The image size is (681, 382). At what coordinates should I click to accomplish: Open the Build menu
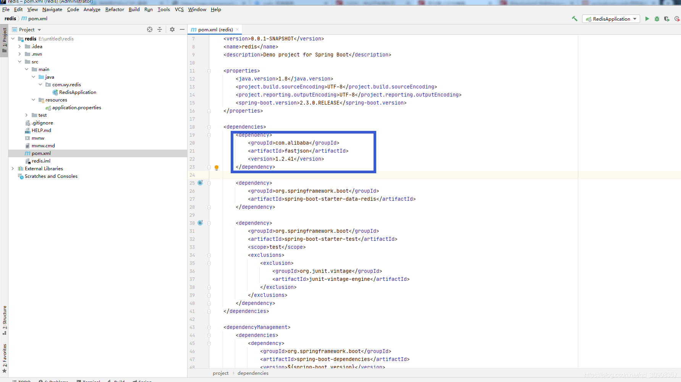point(134,10)
